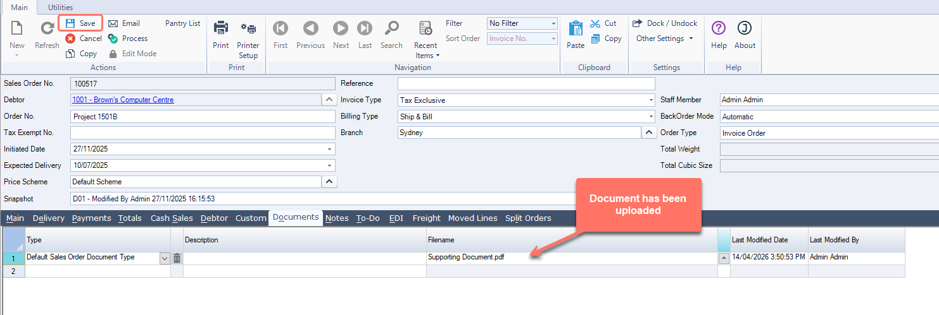Click the upload arrow beside the filename
The width and height of the screenshot is (939, 315).
[724, 258]
